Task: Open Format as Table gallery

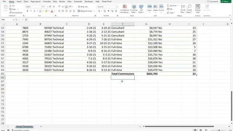Action: [x=134, y=9]
